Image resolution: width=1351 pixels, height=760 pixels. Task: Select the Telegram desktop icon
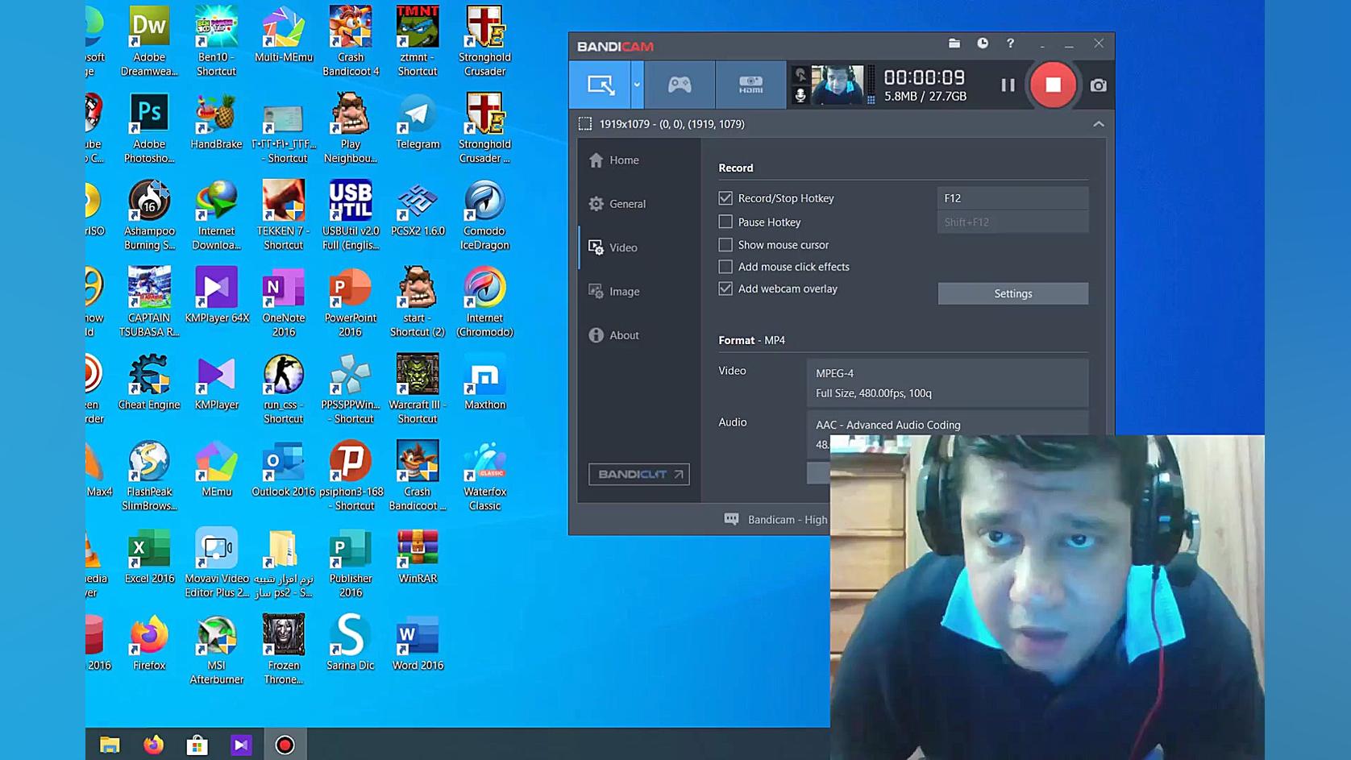(418, 122)
